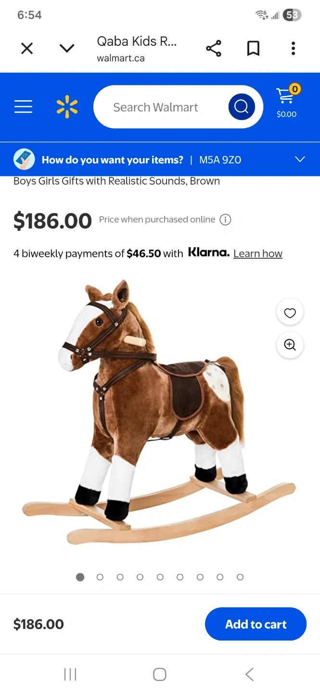Screen dimensions: 320x694
Task: Tap the share icon in browser bar
Action: pyautogui.click(x=213, y=49)
